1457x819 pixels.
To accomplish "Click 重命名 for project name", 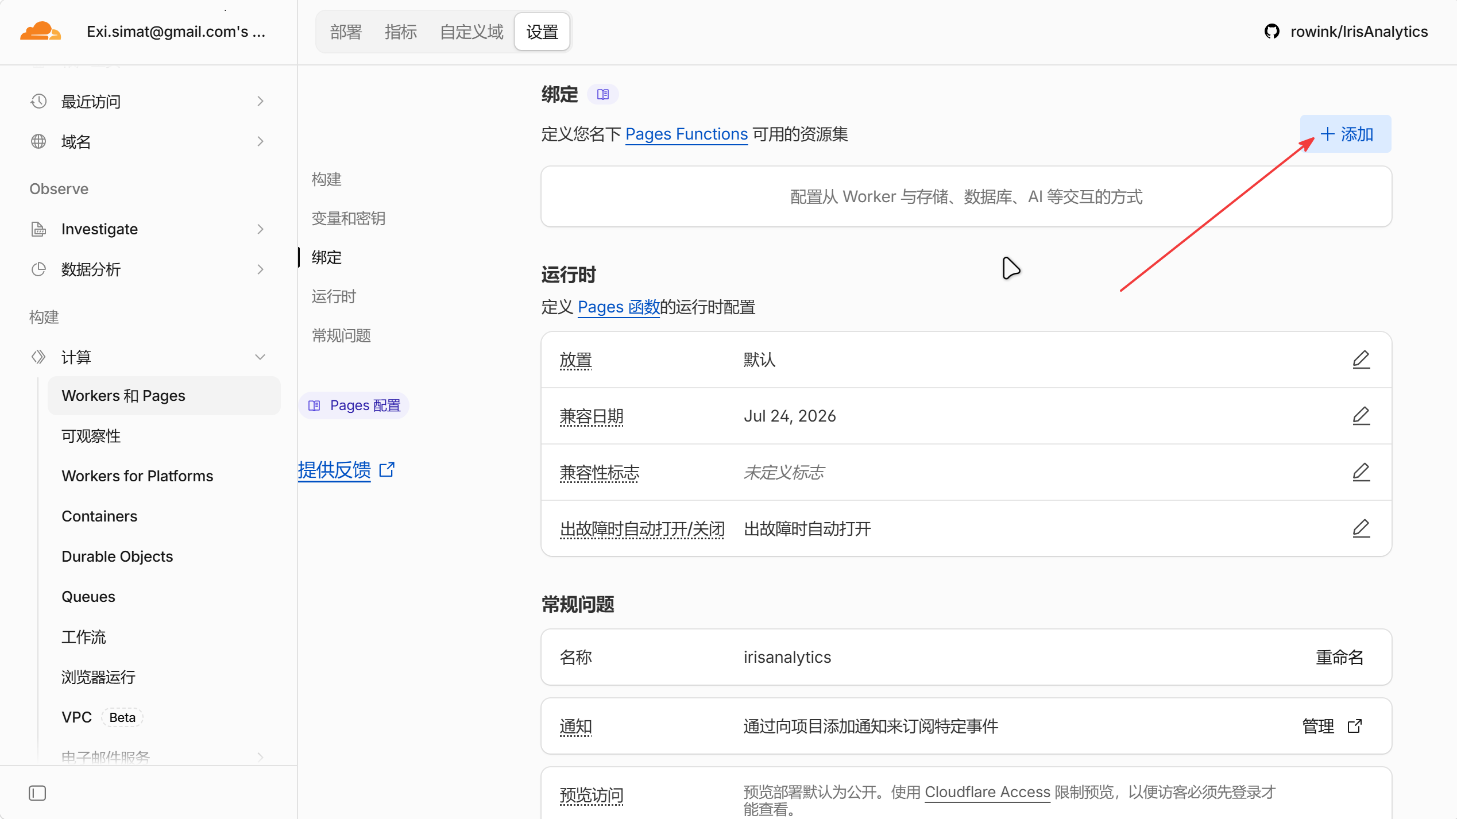I will click(1339, 657).
